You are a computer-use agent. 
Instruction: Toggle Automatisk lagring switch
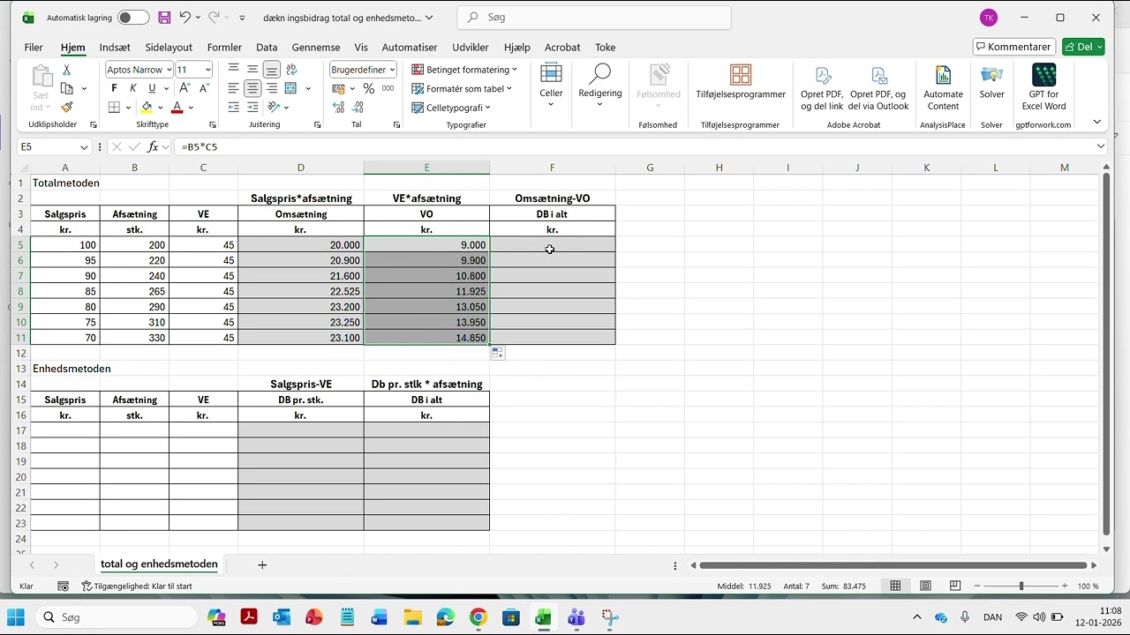133,18
